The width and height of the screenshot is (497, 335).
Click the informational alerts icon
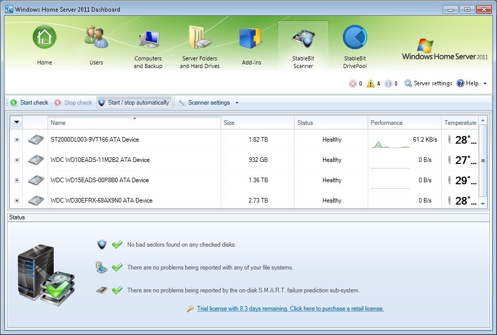(x=388, y=83)
